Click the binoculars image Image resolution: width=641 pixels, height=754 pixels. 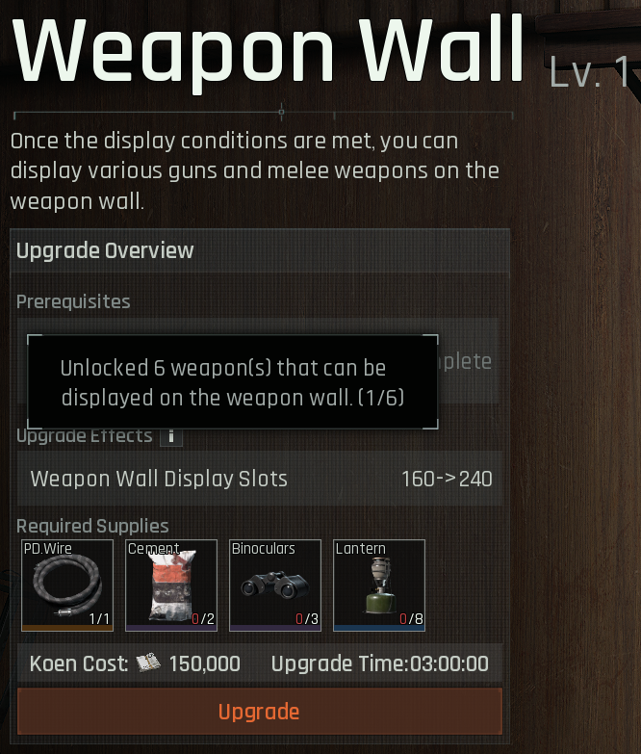point(275,585)
